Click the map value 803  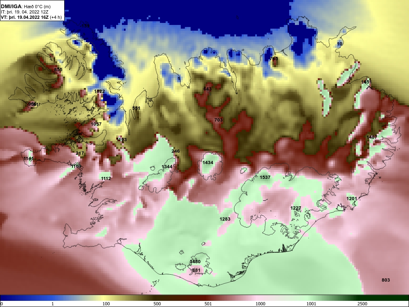coord(386,280)
